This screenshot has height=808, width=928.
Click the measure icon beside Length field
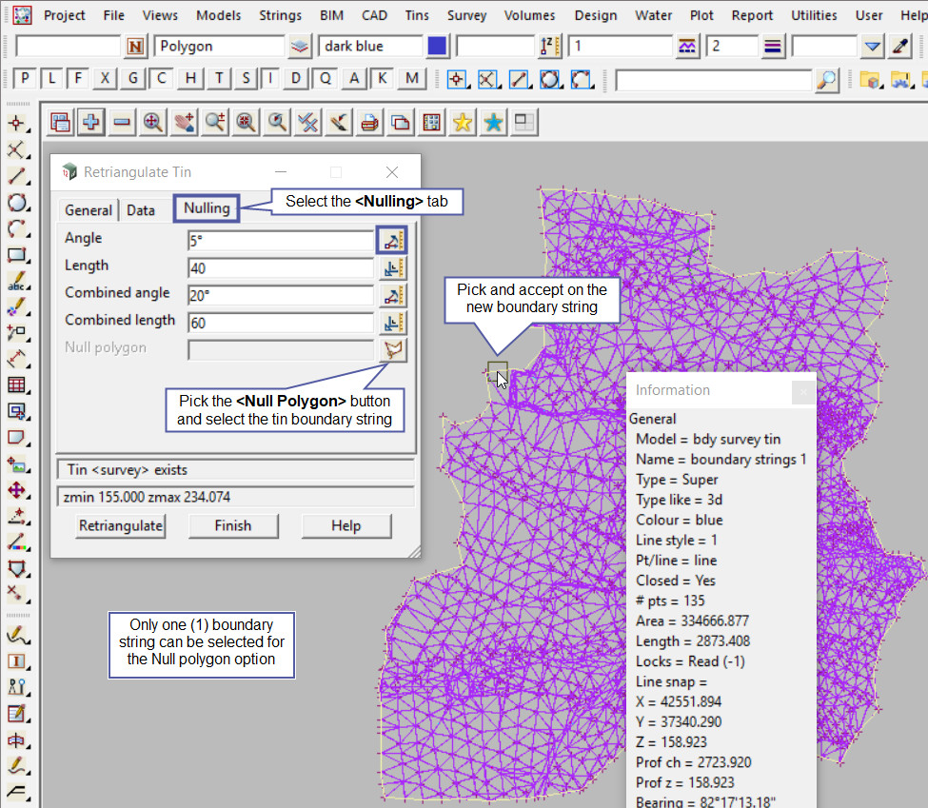pos(392,268)
